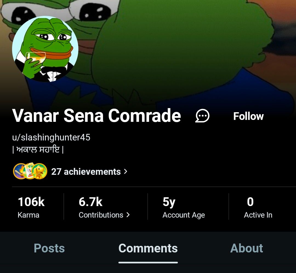Tap the Vanar Sena Comrade display name

point(96,116)
